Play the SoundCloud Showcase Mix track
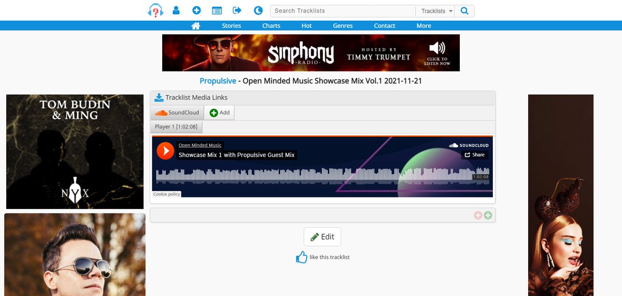The image size is (622, 296). (x=165, y=150)
